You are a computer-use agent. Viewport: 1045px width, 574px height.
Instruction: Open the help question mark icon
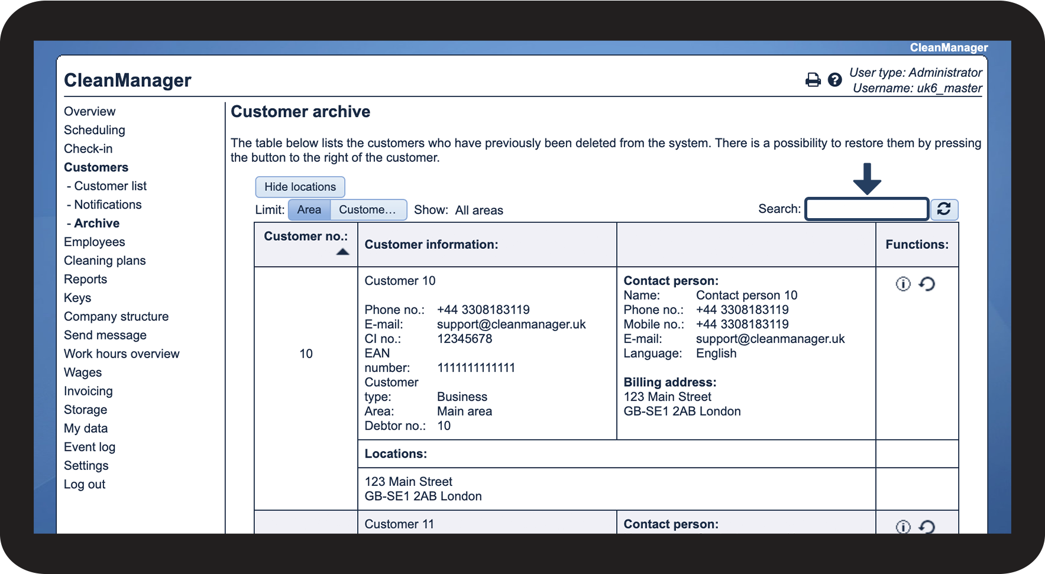click(x=834, y=80)
